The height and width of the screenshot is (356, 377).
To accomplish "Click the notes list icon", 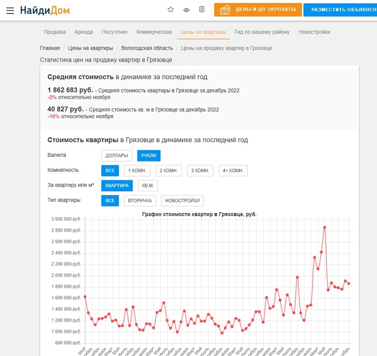I will 201,10.
